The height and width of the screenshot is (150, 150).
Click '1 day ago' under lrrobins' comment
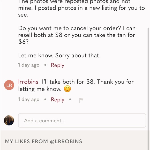29,100
